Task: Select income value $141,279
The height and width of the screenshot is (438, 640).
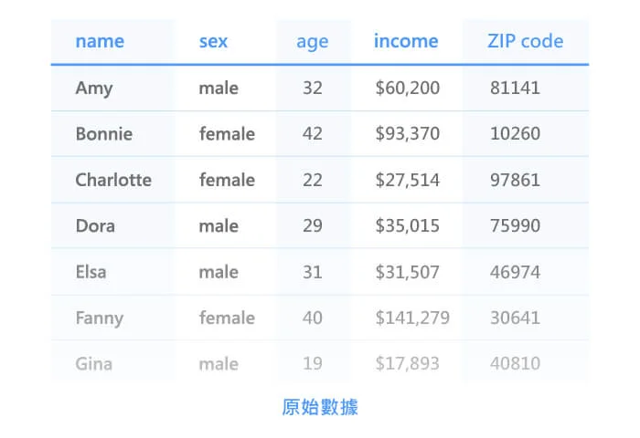Action: [x=412, y=318]
